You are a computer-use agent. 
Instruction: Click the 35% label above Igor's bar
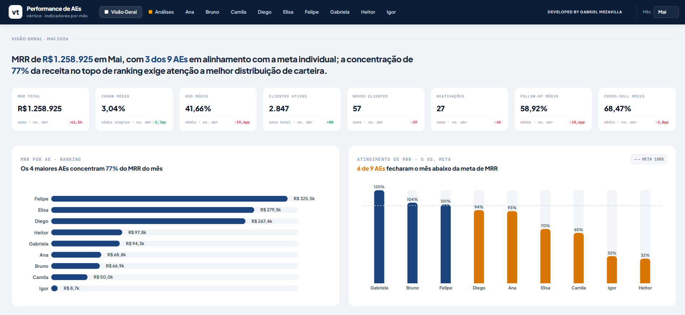tap(612, 253)
